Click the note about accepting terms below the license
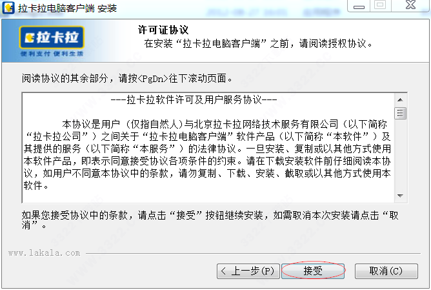Viewport: 431px width, 290px height. [x=210, y=220]
